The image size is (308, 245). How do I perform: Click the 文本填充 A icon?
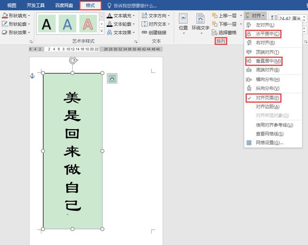click(x=110, y=15)
